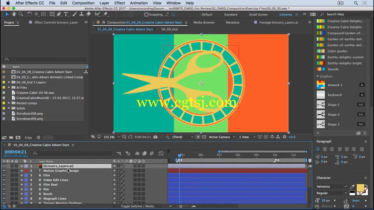The image size is (374, 210).
Task: Click the 8 bpc color depth button
Action: 29,137
